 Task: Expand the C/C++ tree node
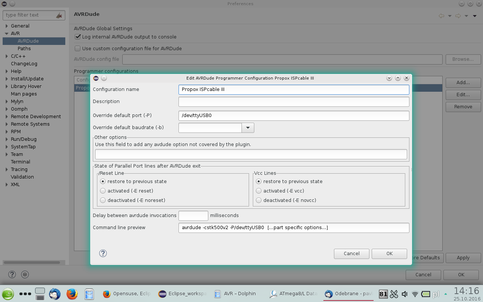tap(7, 56)
